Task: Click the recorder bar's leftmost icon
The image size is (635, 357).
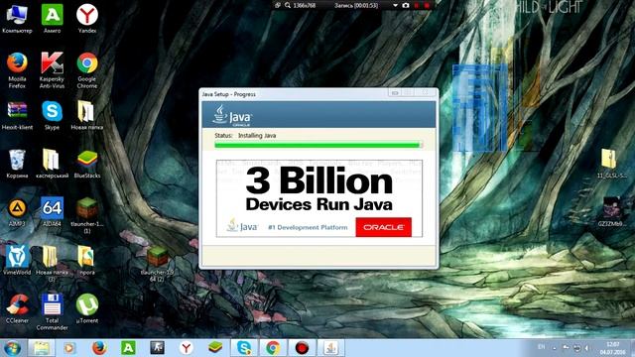Action: tap(278, 5)
